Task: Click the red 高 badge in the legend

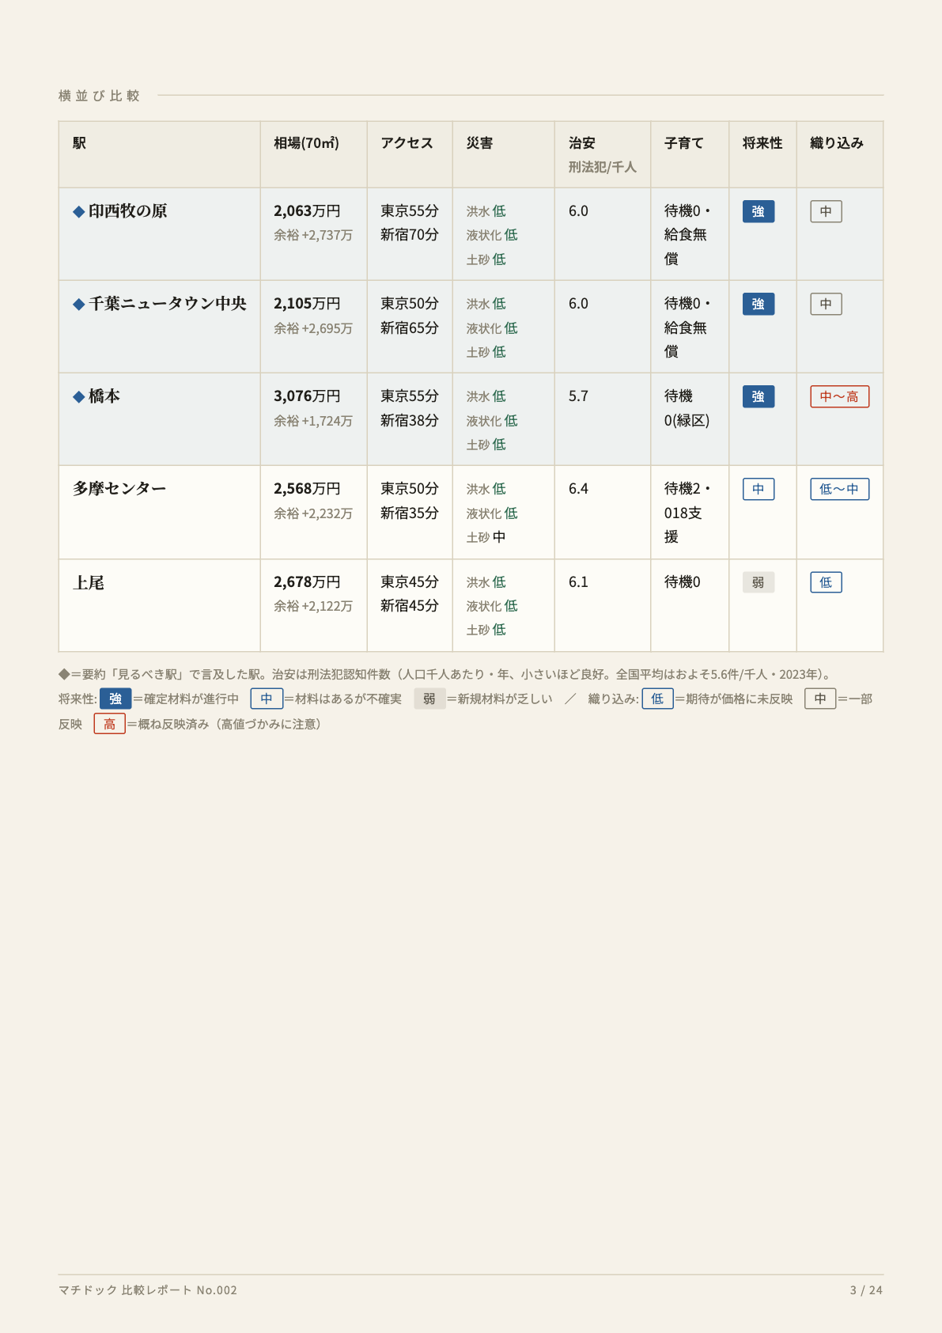Action: 109,724
